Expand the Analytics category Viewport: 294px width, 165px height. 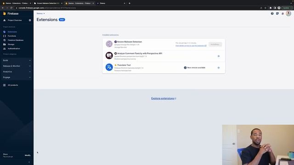[x=17, y=71]
